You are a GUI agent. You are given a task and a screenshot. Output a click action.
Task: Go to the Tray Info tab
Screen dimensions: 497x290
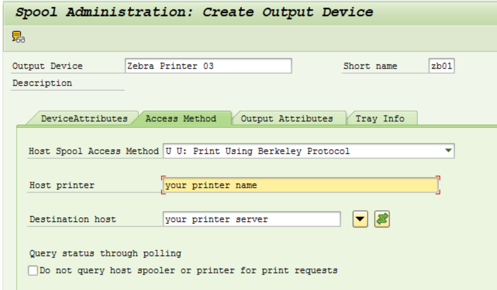click(380, 119)
